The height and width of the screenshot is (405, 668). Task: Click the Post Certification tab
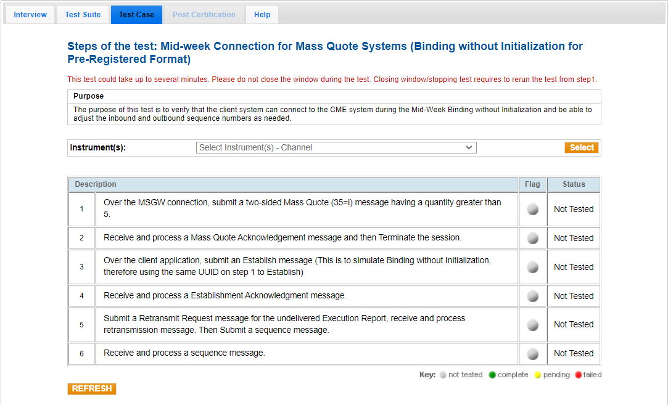pos(204,15)
